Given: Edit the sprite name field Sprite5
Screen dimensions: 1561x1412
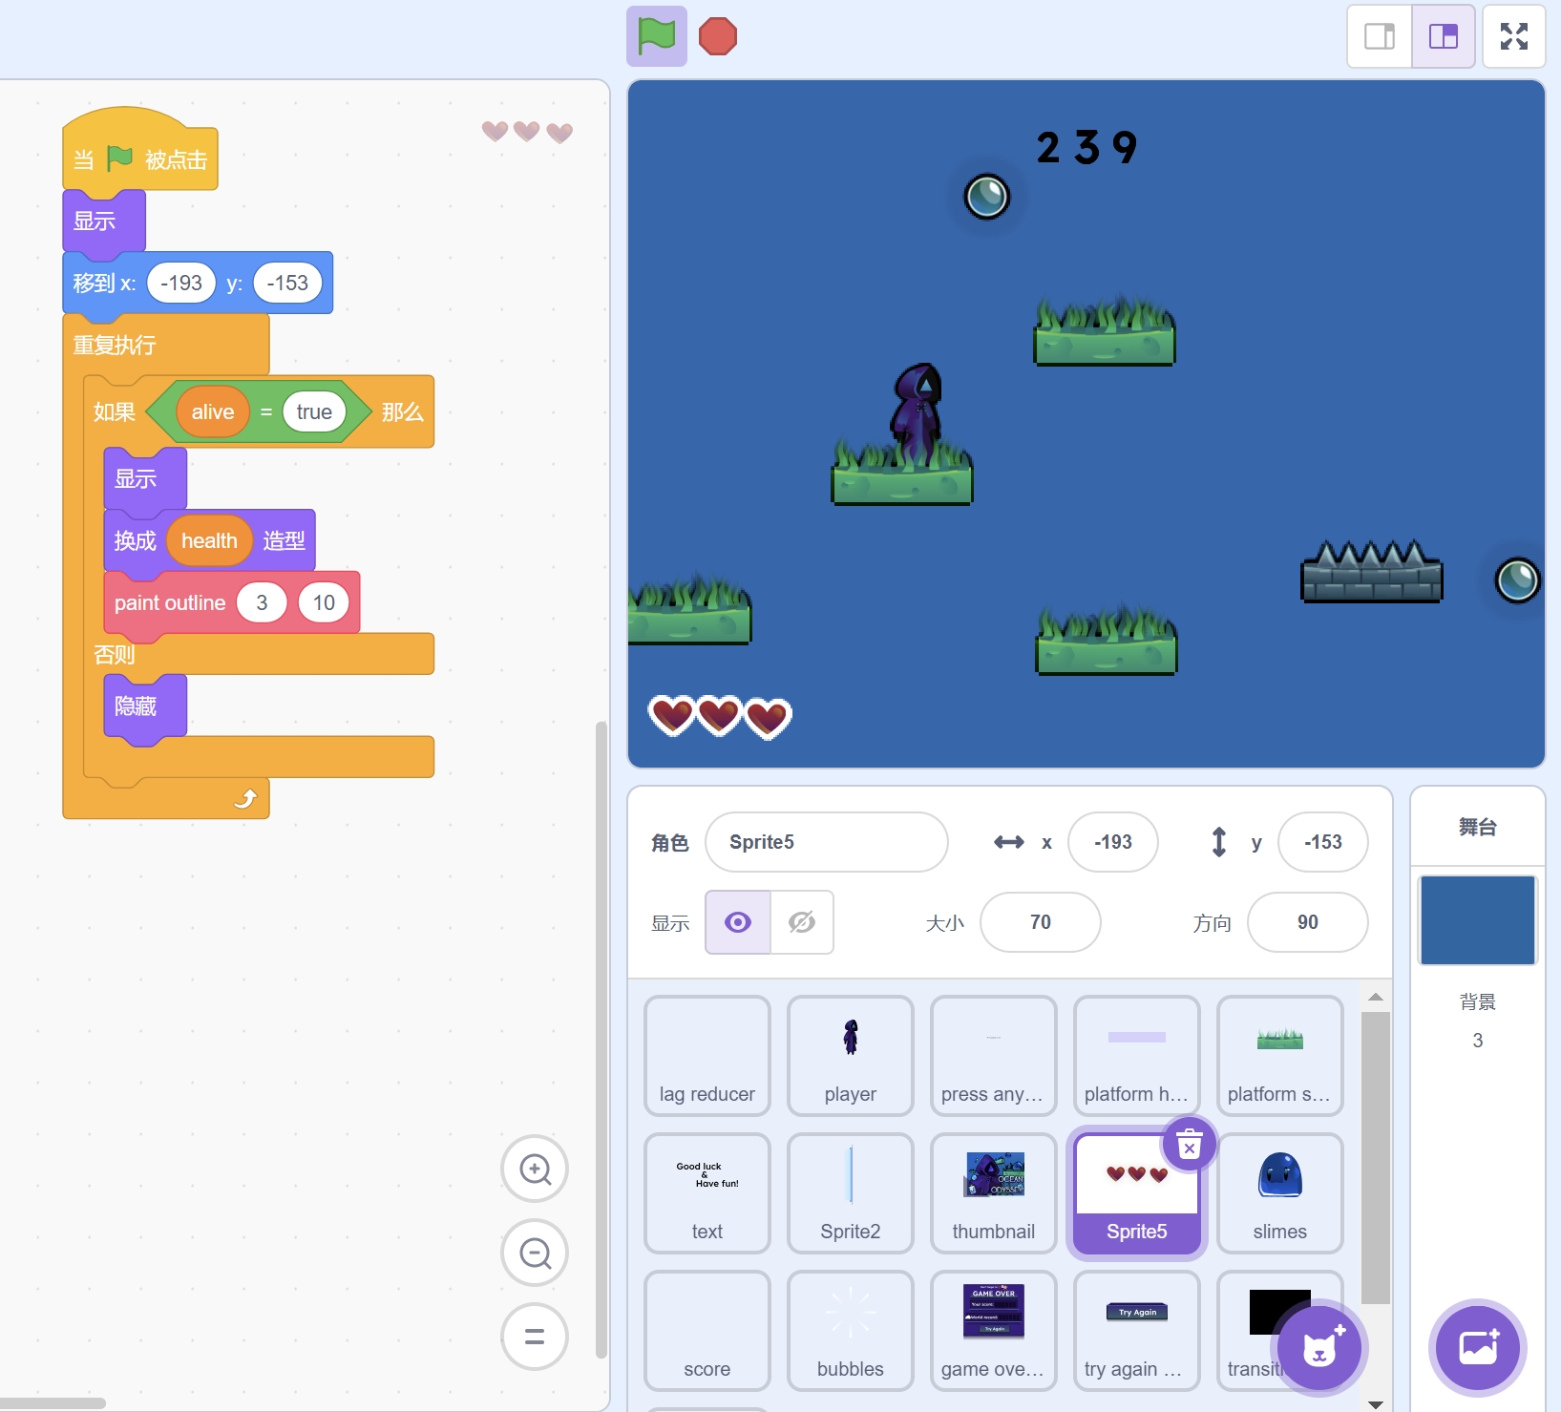Looking at the screenshot, I should click(x=826, y=842).
